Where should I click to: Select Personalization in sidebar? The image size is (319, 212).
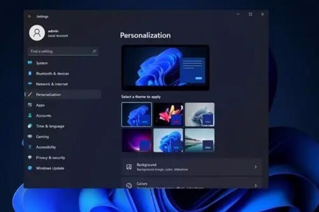63,94
